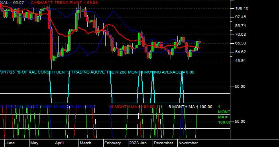Viewport: 279px width, 147px height.
Task: Click the 30 MONTH MA blue label
Action: (x=47, y=107)
